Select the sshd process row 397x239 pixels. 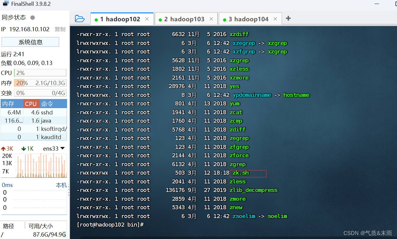[x=34, y=112]
